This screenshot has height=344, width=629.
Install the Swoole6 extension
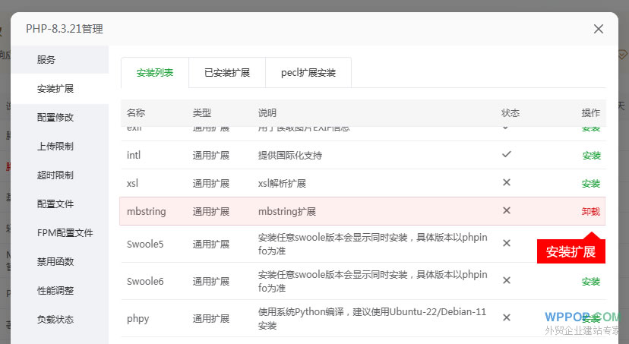click(591, 282)
